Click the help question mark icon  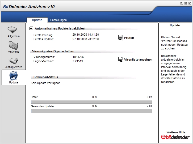click(182, 3)
